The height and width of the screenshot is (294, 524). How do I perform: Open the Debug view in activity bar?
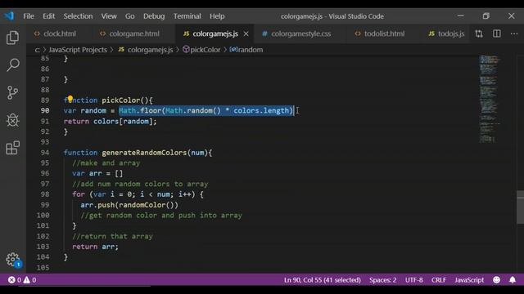[13, 120]
